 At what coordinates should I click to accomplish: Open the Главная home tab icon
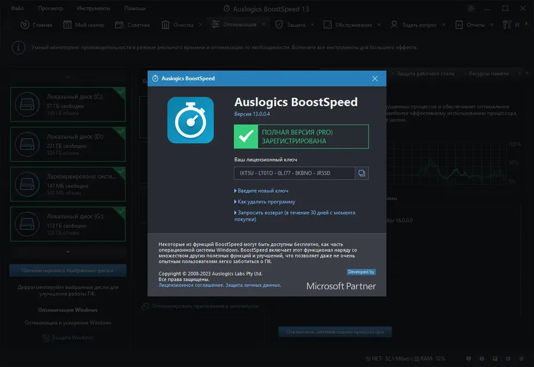(x=25, y=25)
